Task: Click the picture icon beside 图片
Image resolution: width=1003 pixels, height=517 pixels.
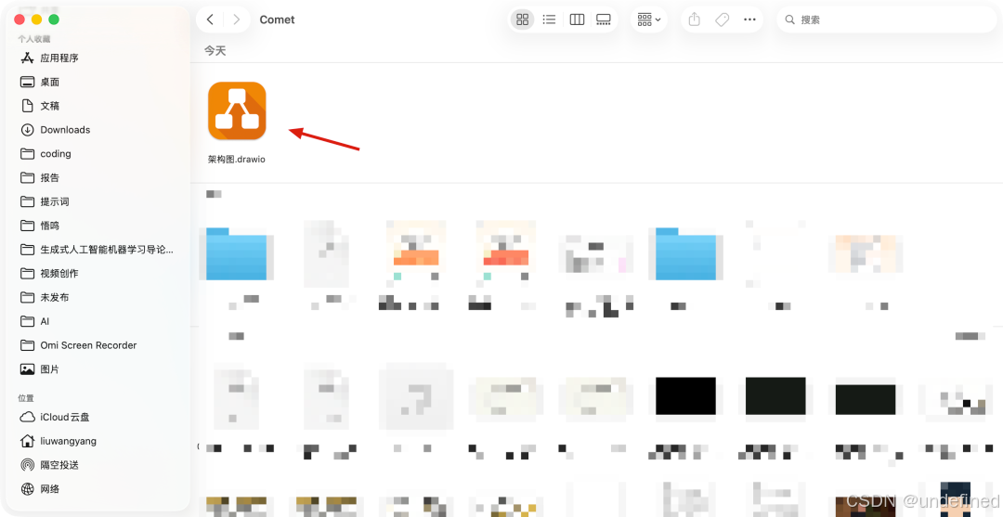Action: pyautogui.click(x=28, y=369)
